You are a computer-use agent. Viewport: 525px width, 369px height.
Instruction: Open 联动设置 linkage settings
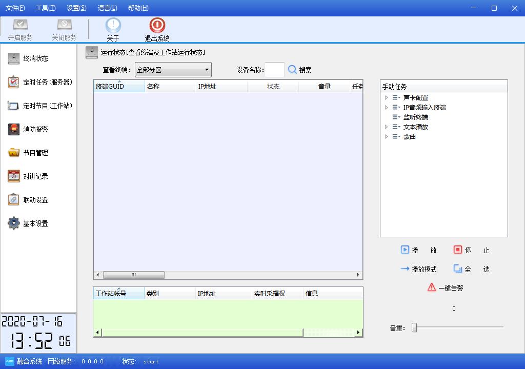(x=33, y=200)
